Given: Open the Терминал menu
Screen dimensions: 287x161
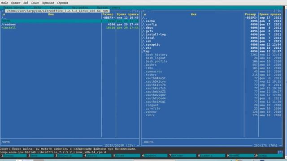Looking at the screenshot, I should coord(48,3).
